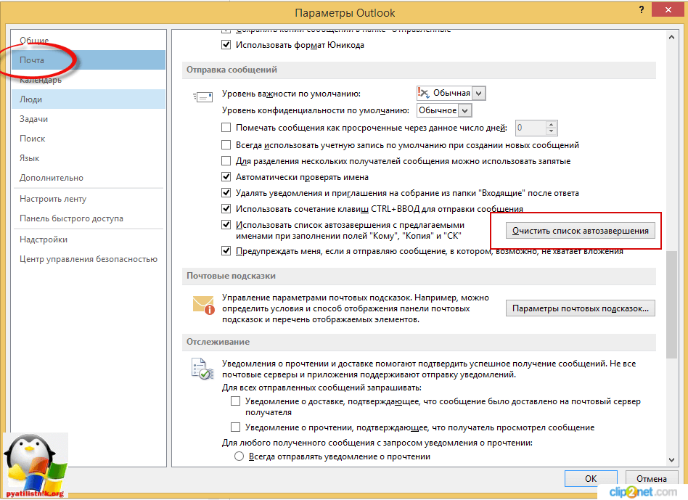Open the Поиск settings category
This screenshot has width=688, height=500.
(x=89, y=138)
